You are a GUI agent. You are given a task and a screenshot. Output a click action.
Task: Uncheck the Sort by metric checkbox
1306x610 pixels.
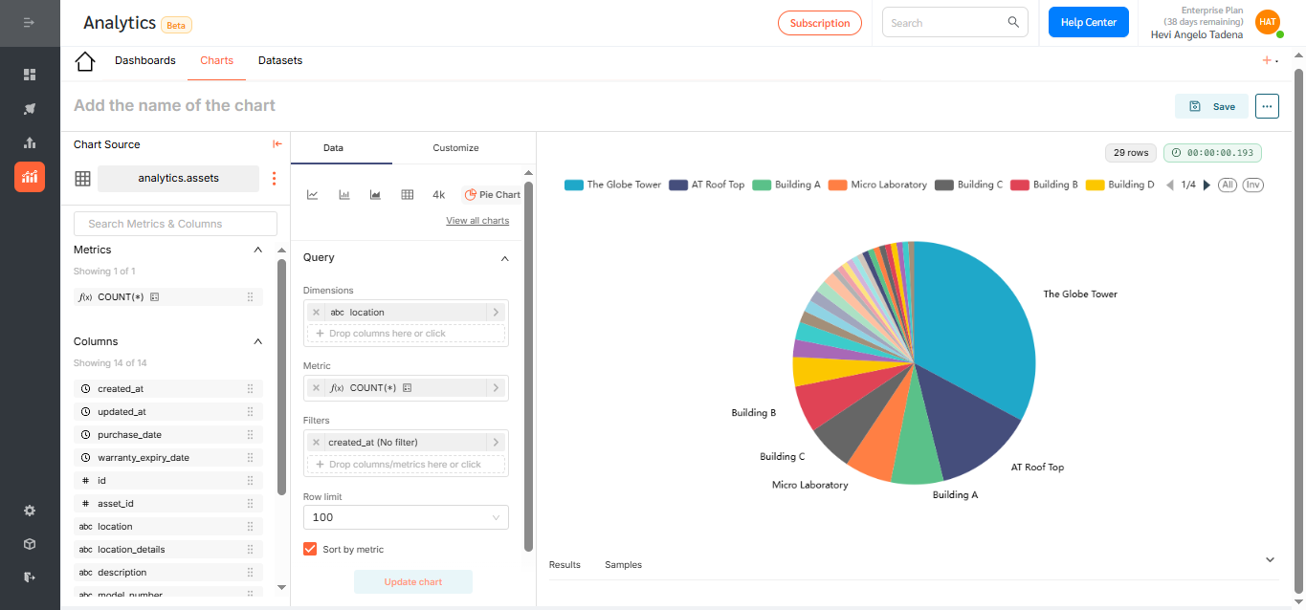pyautogui.click(x=310, y=549)
